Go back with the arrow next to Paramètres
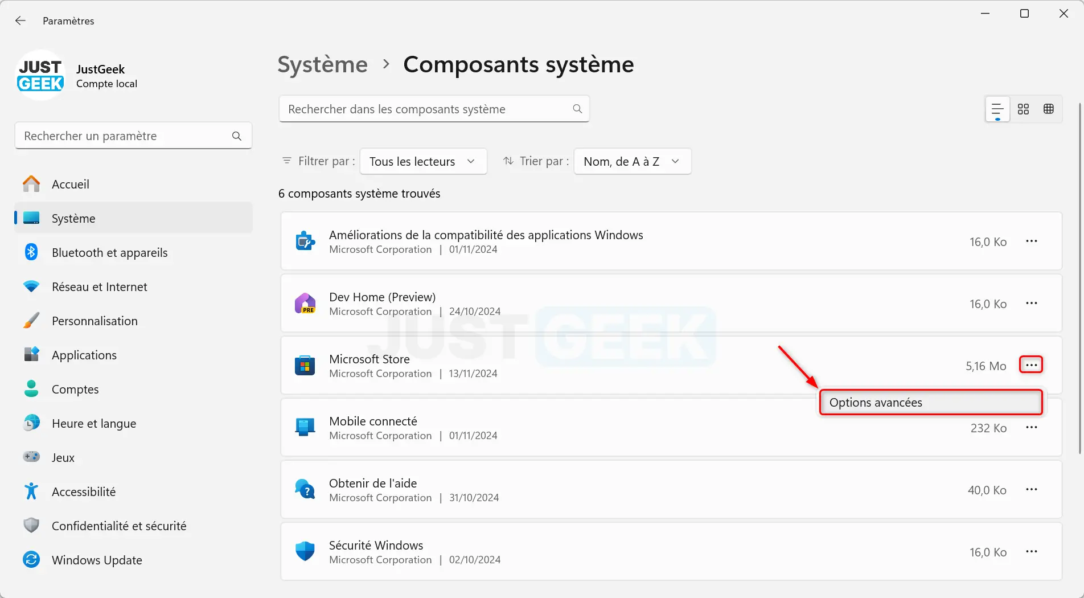The image size is (1084, 598). pos(20,21)
